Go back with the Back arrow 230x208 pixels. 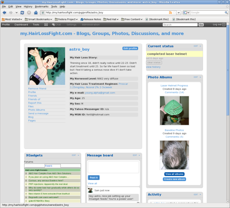pyautogui.click(x=4, y=13)
